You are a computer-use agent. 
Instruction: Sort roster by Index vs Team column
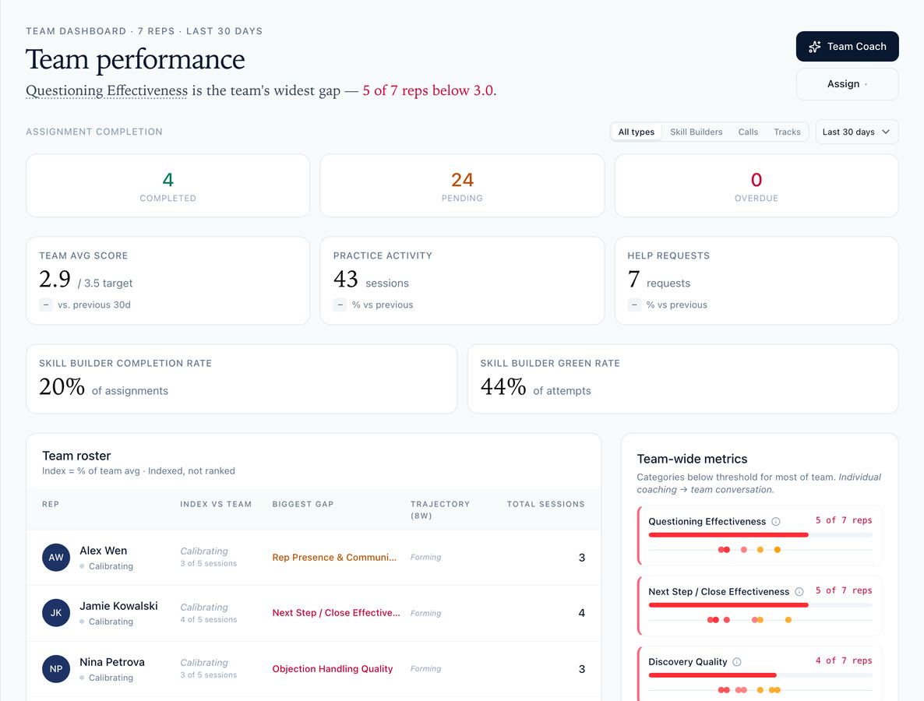tap(216, 504)
